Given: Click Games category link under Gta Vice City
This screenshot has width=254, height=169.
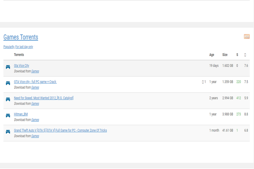Looking at the screenshot, I should (x=35, y=71).
